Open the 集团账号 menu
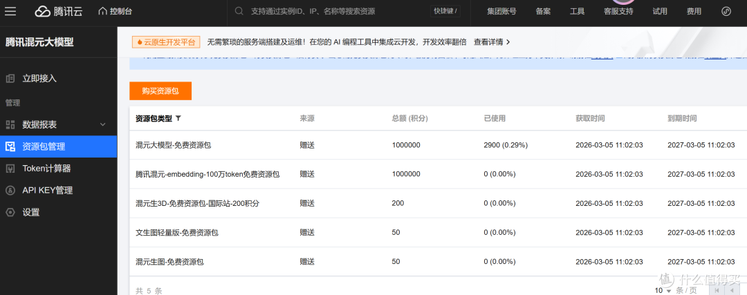 (501, 12)
